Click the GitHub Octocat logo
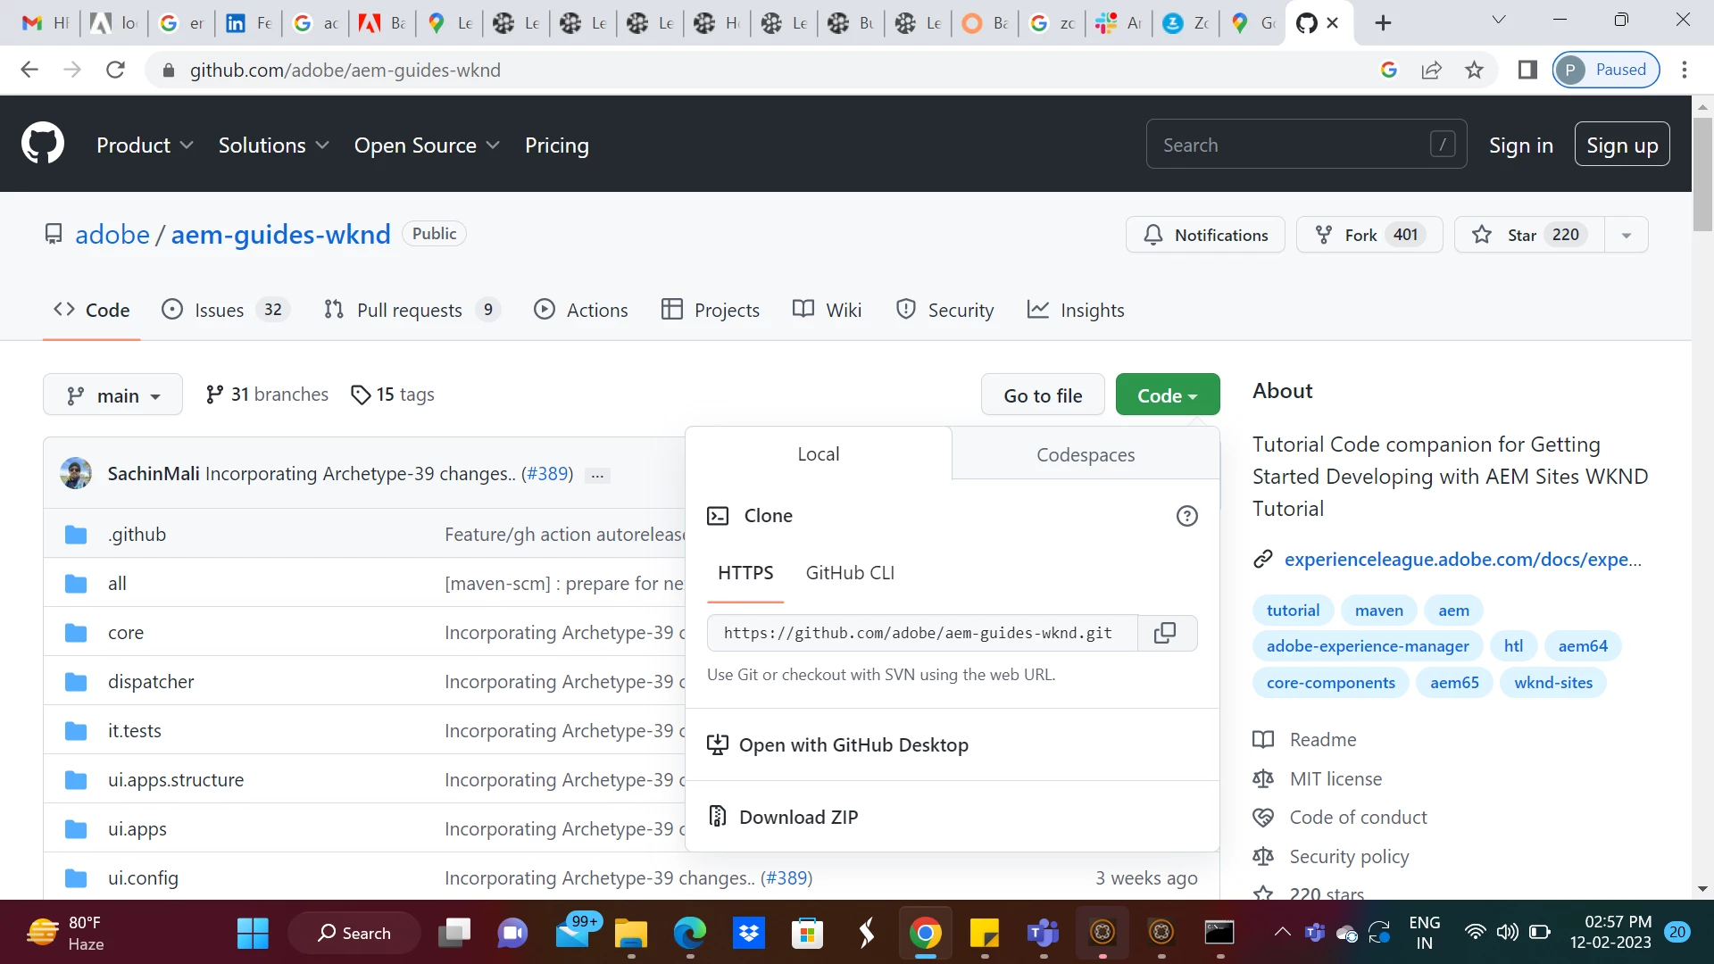Image resolution: width=1714 pixels, height=964 pixels. click(43, 145)
